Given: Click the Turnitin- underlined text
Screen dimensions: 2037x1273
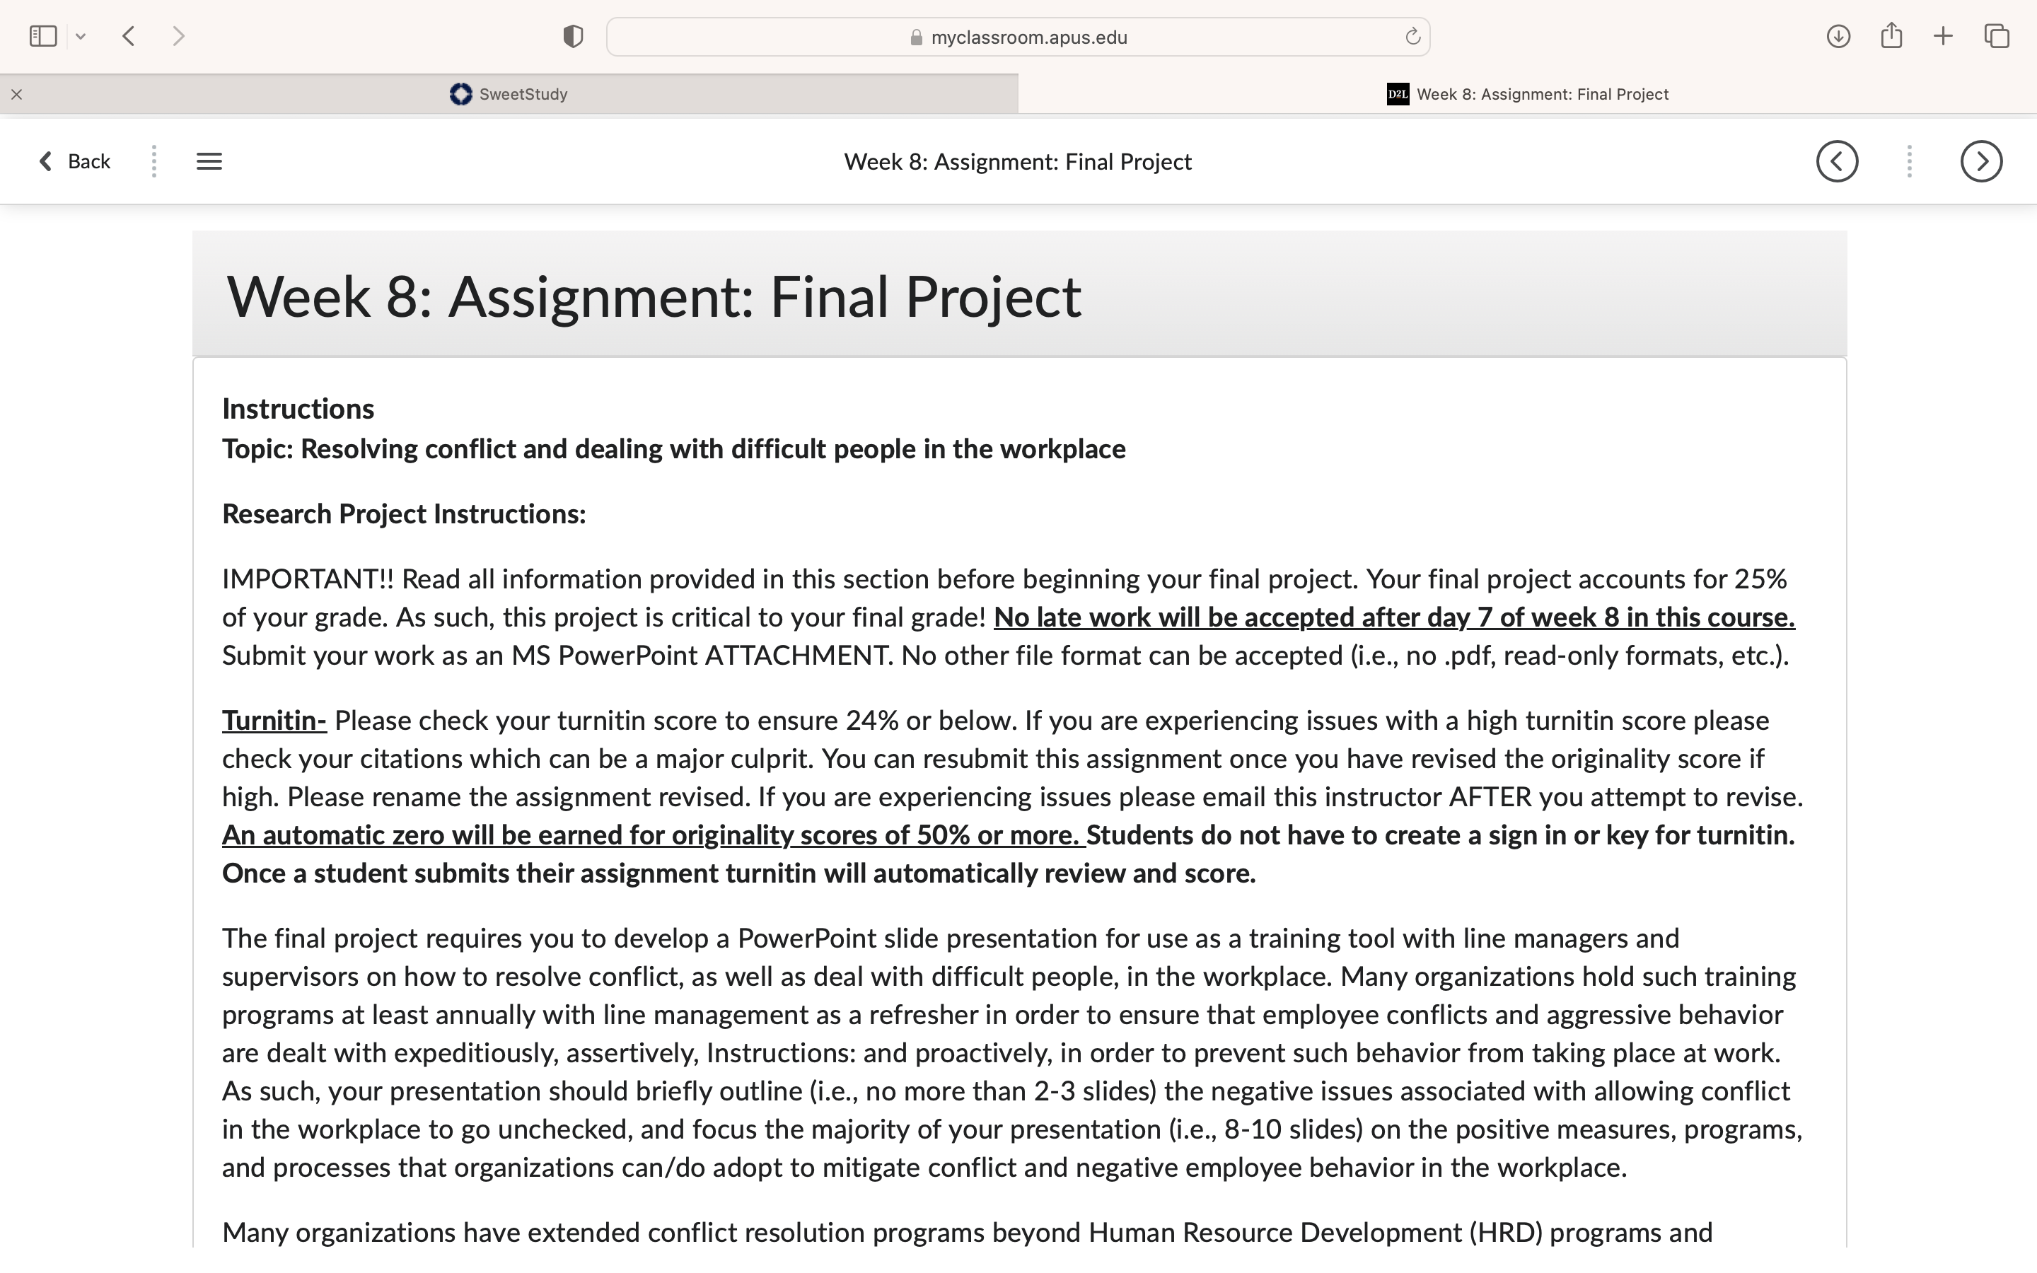Looking at the screenshot, I should pyautogui.click(x=274, y=721).
